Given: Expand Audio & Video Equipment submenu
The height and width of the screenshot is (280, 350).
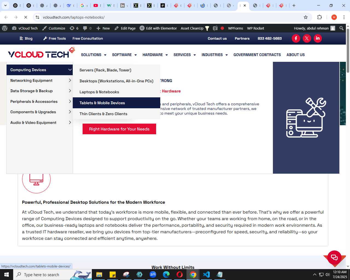Looking at the screenshot, I should pyautogui.click(x=40, y=122).
